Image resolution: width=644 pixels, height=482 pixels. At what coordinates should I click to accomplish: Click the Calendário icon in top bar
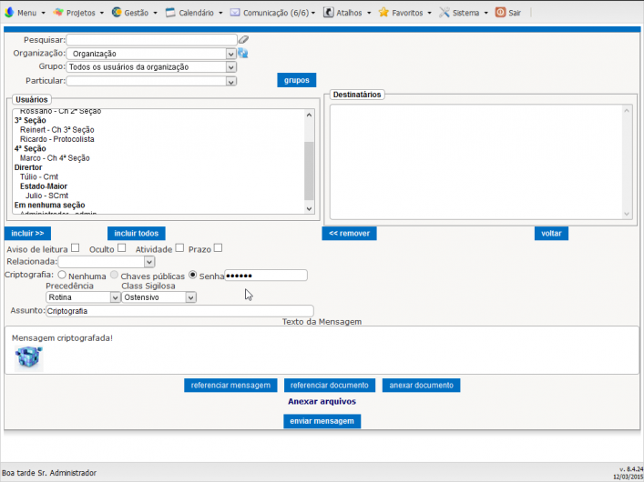(x=170, y=13)
